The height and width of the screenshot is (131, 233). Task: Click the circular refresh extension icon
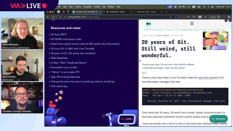click(194, 17)
